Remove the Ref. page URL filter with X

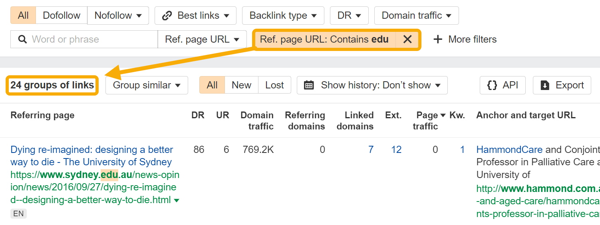point(407,39)
